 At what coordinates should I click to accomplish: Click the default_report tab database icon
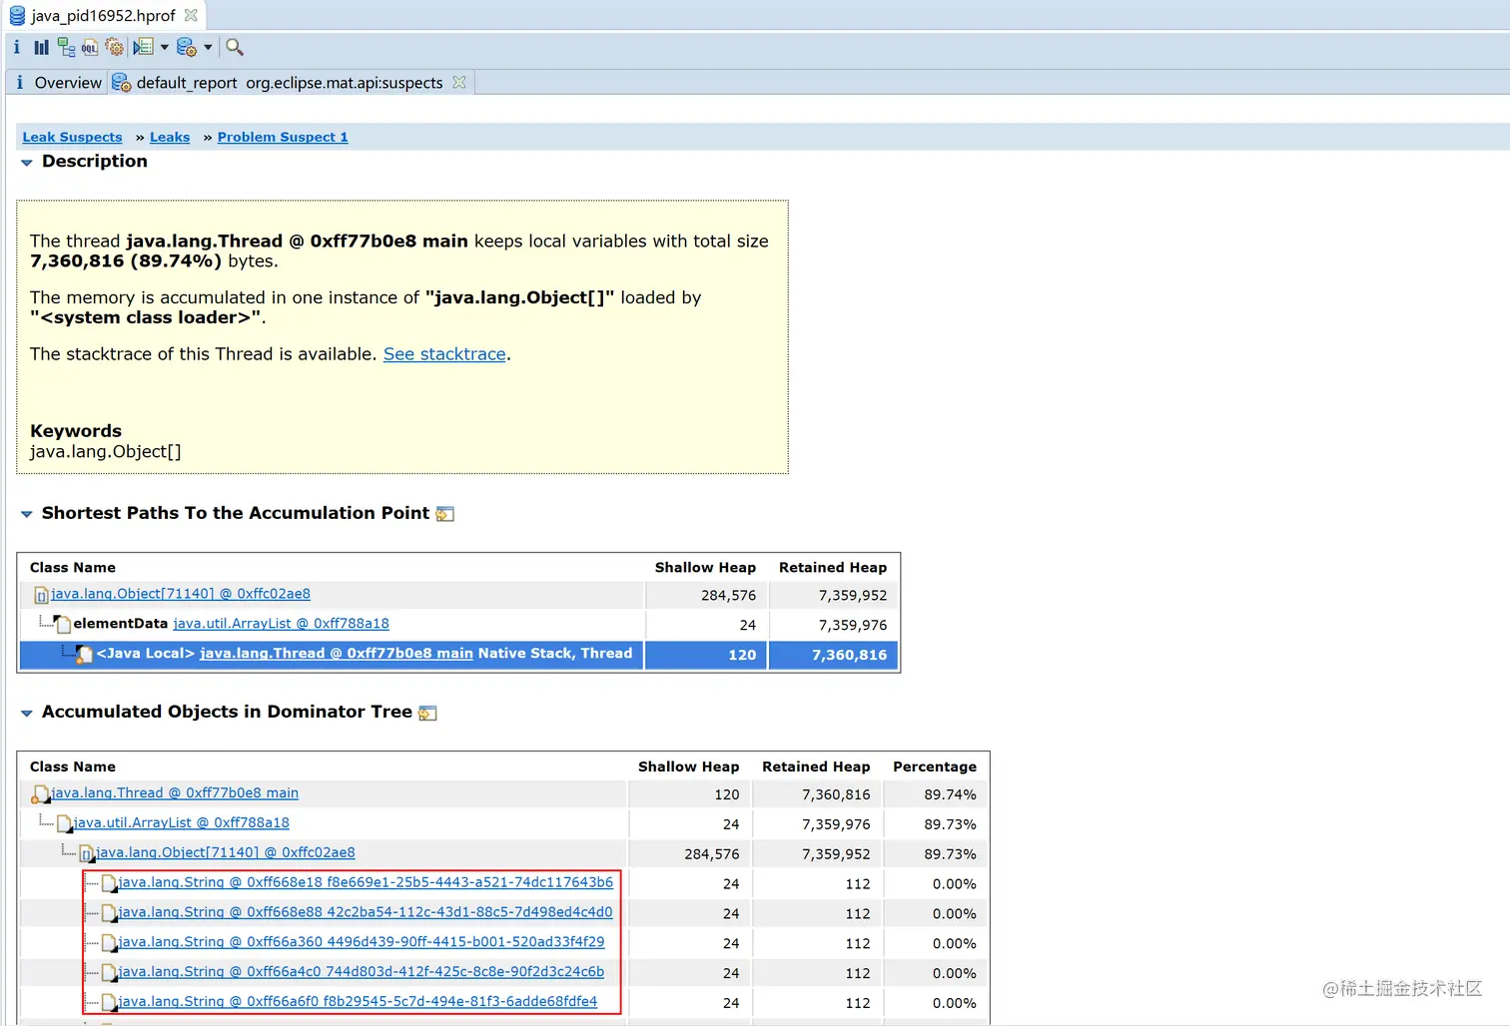(x=121, y=83)
